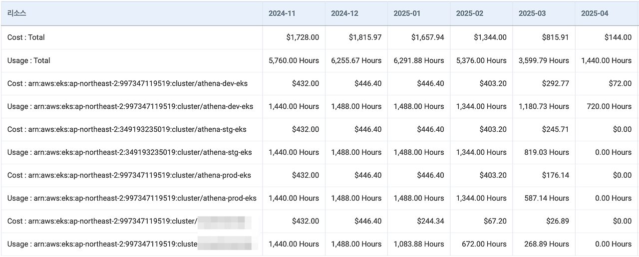Click the 2025-01 column header
The width and height of the screenshot is (639, 257).
[x=418, y=13]
